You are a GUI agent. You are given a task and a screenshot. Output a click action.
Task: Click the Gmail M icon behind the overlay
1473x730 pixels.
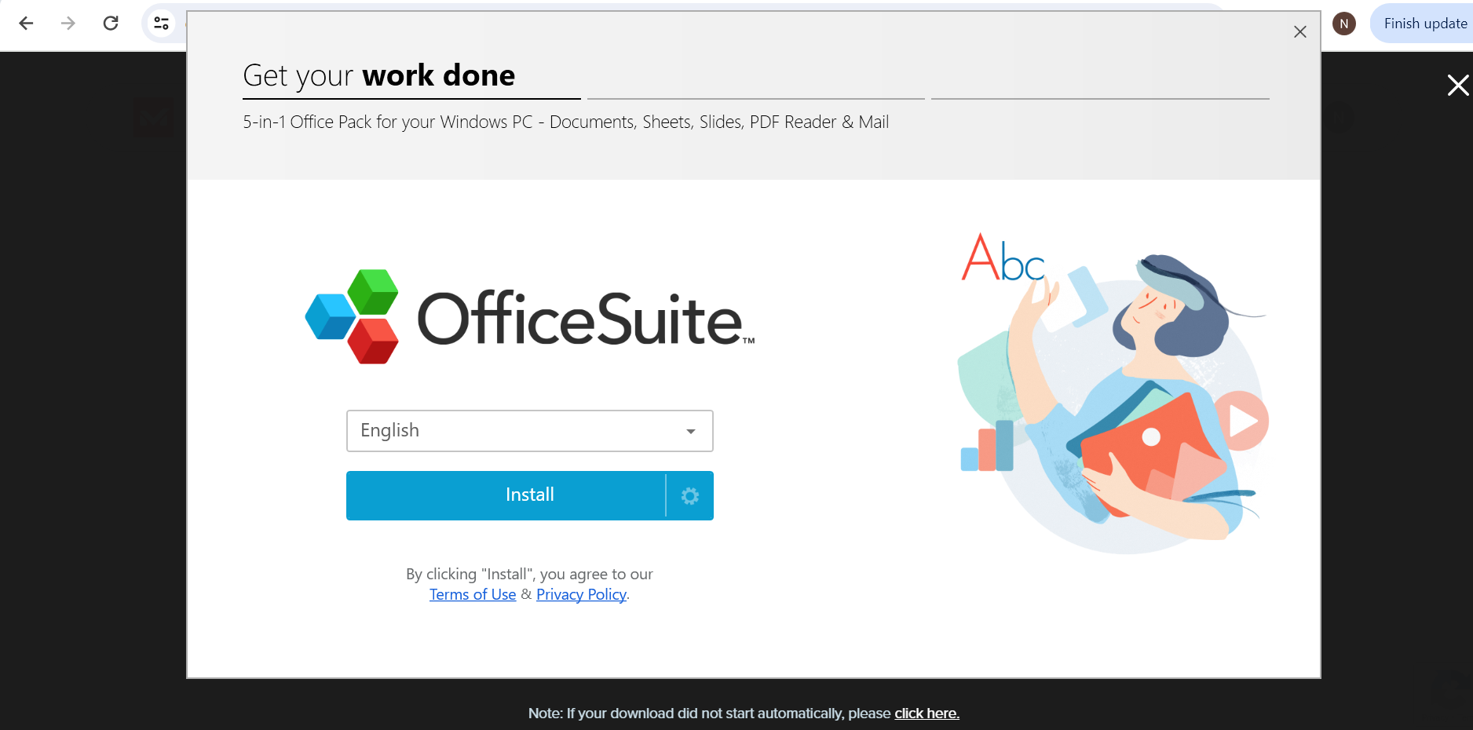pyautogui.click(x=154, y=118)
